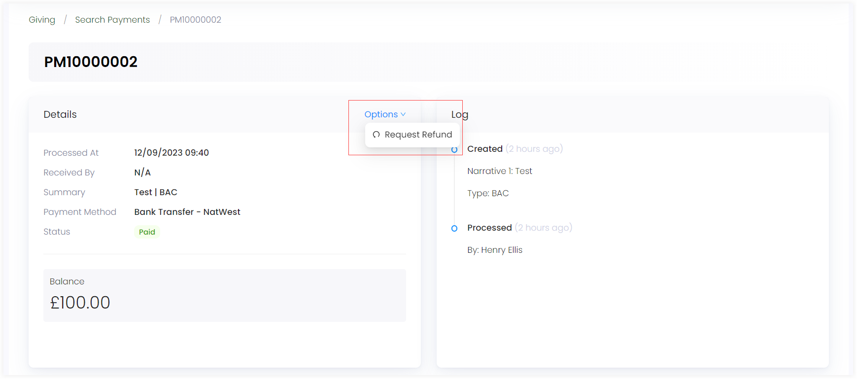Click the processed date 12/09/2023 09:40
857x379 pixels.
[x=171, y=153]
